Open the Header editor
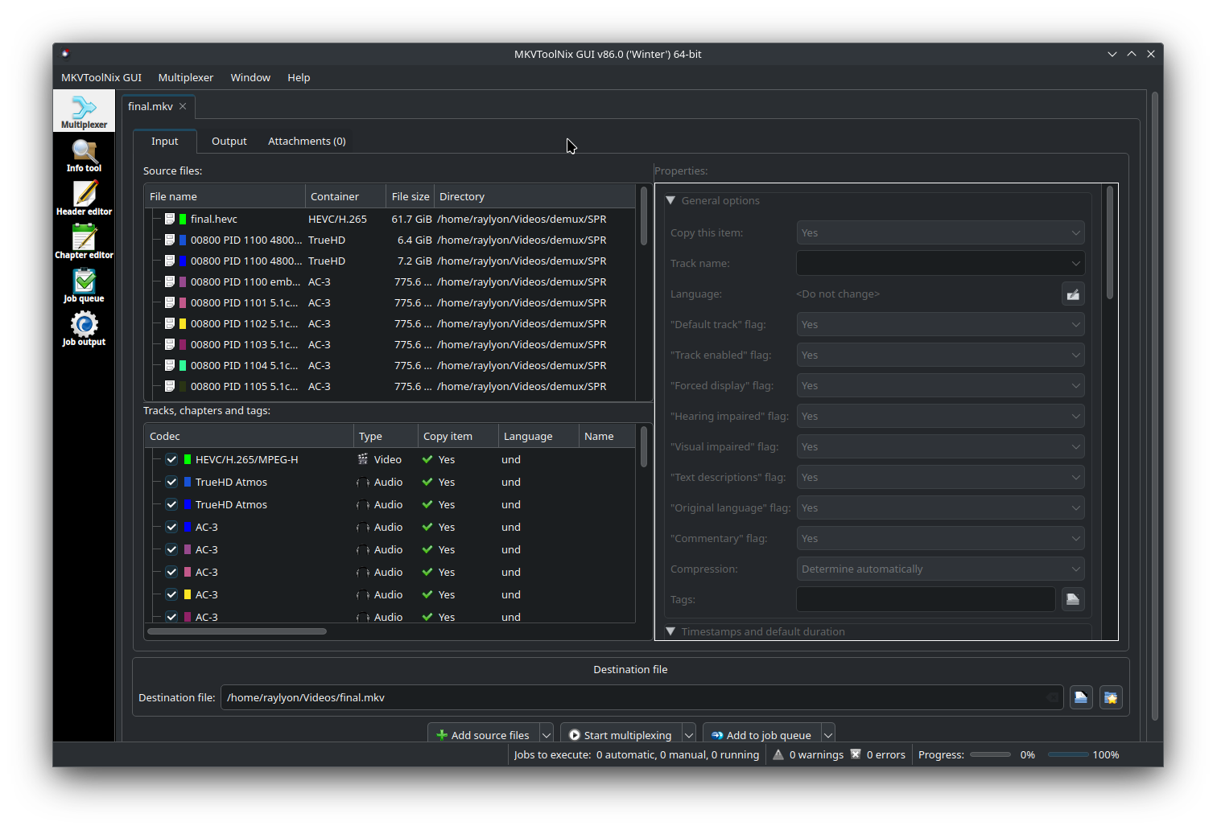1217x830 pixels. click(84, 198)
